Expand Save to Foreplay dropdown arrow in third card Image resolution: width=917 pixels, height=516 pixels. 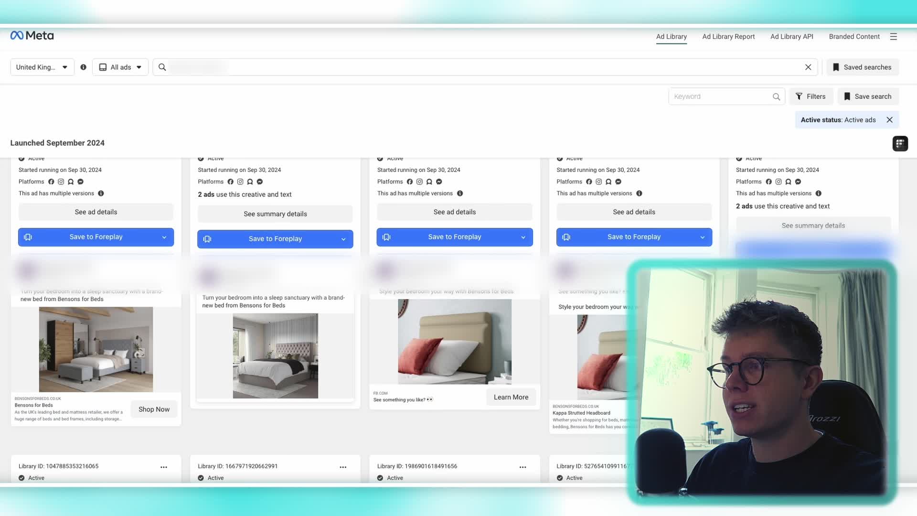pos(523,237)
